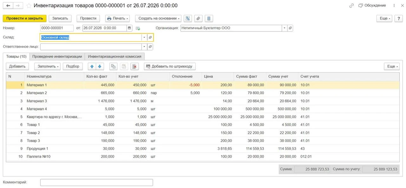Click deviation cell -5,000
The height and width of the screenshot is (188, 406).
point(186,85)
